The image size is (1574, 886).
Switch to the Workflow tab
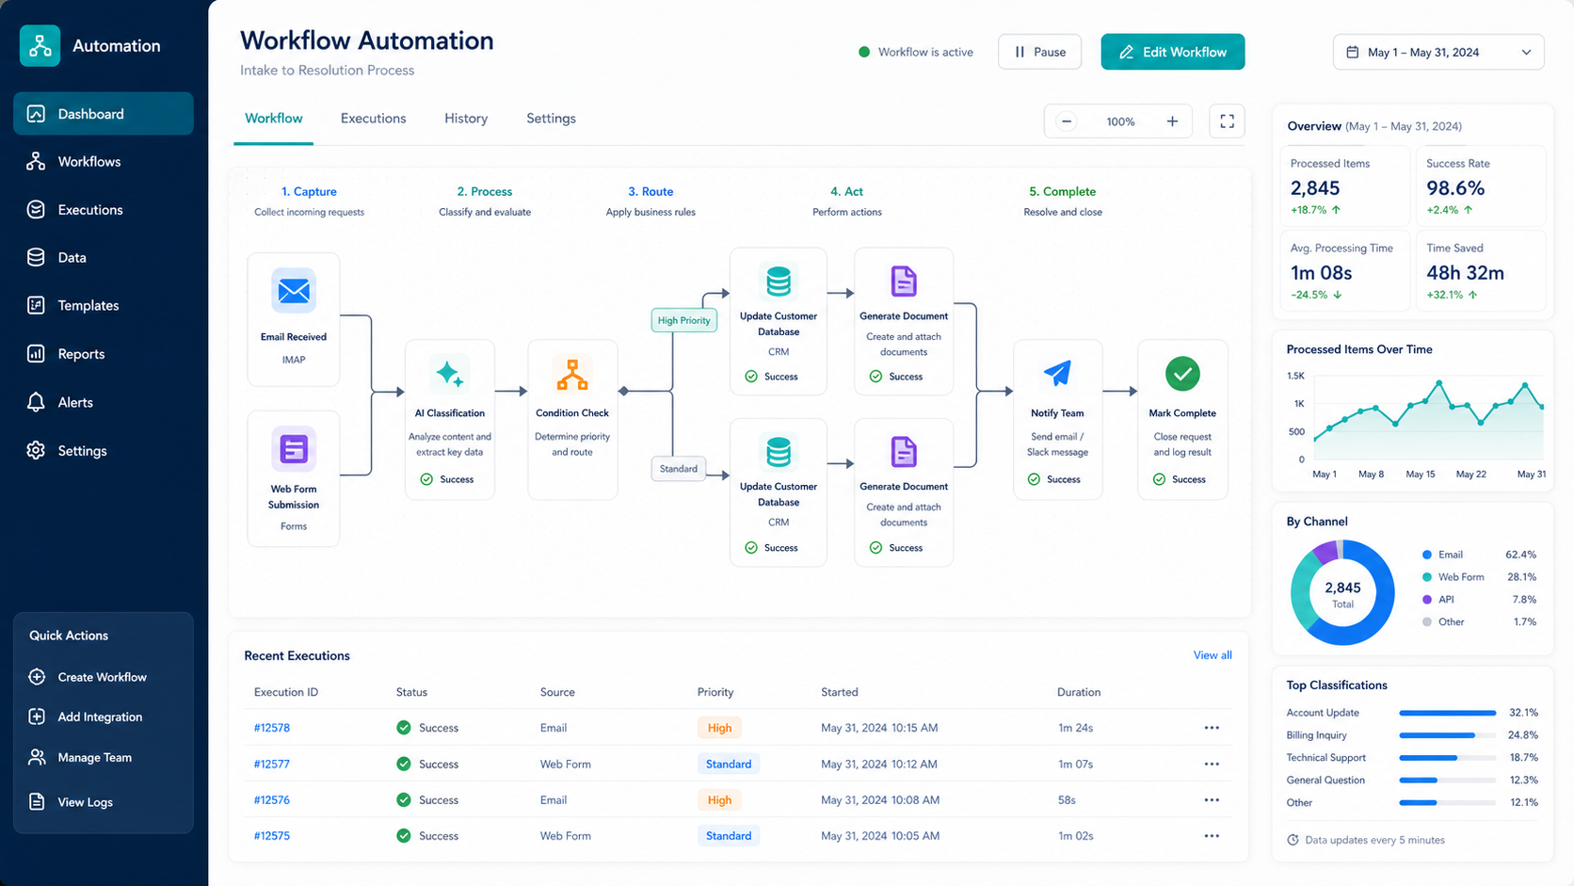(274, 119)
